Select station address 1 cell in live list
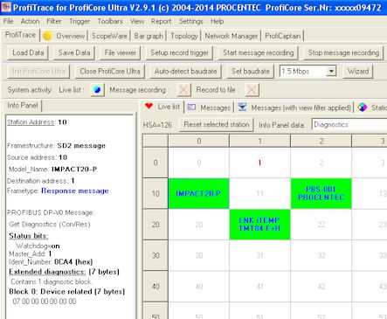The width and height of the screenshot is (387, 319). click(259, 163)
